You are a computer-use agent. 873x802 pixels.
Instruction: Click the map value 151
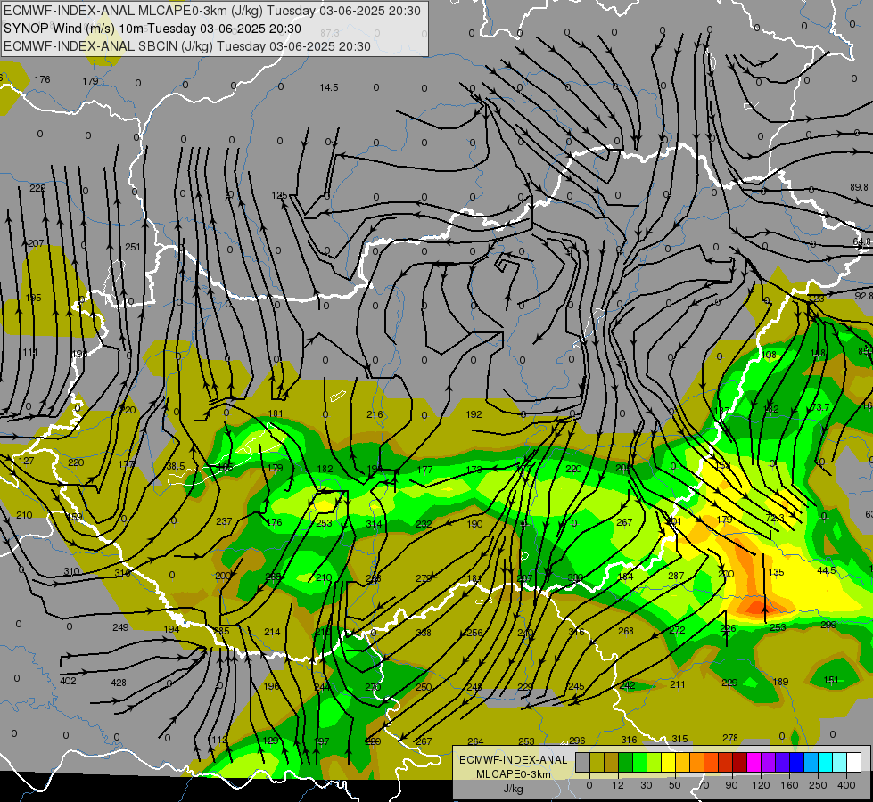(831, 680)
